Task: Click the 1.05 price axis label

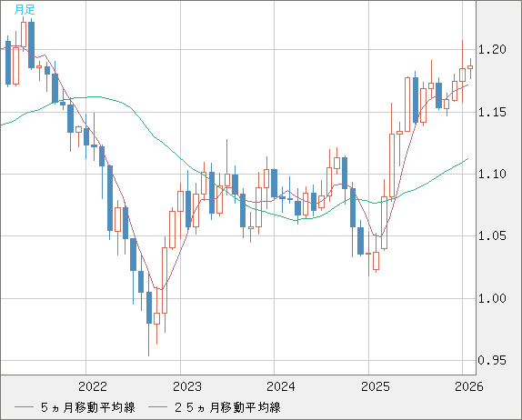Action: 492,236
